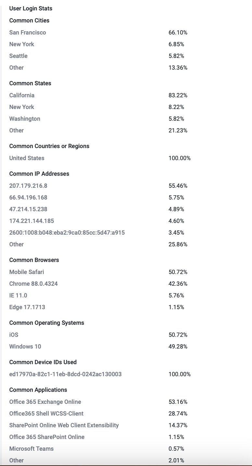Screen dimensions: 252x466
Task: Click Edge 17.1713 browser entry
Action: click(x=27, y=307)
